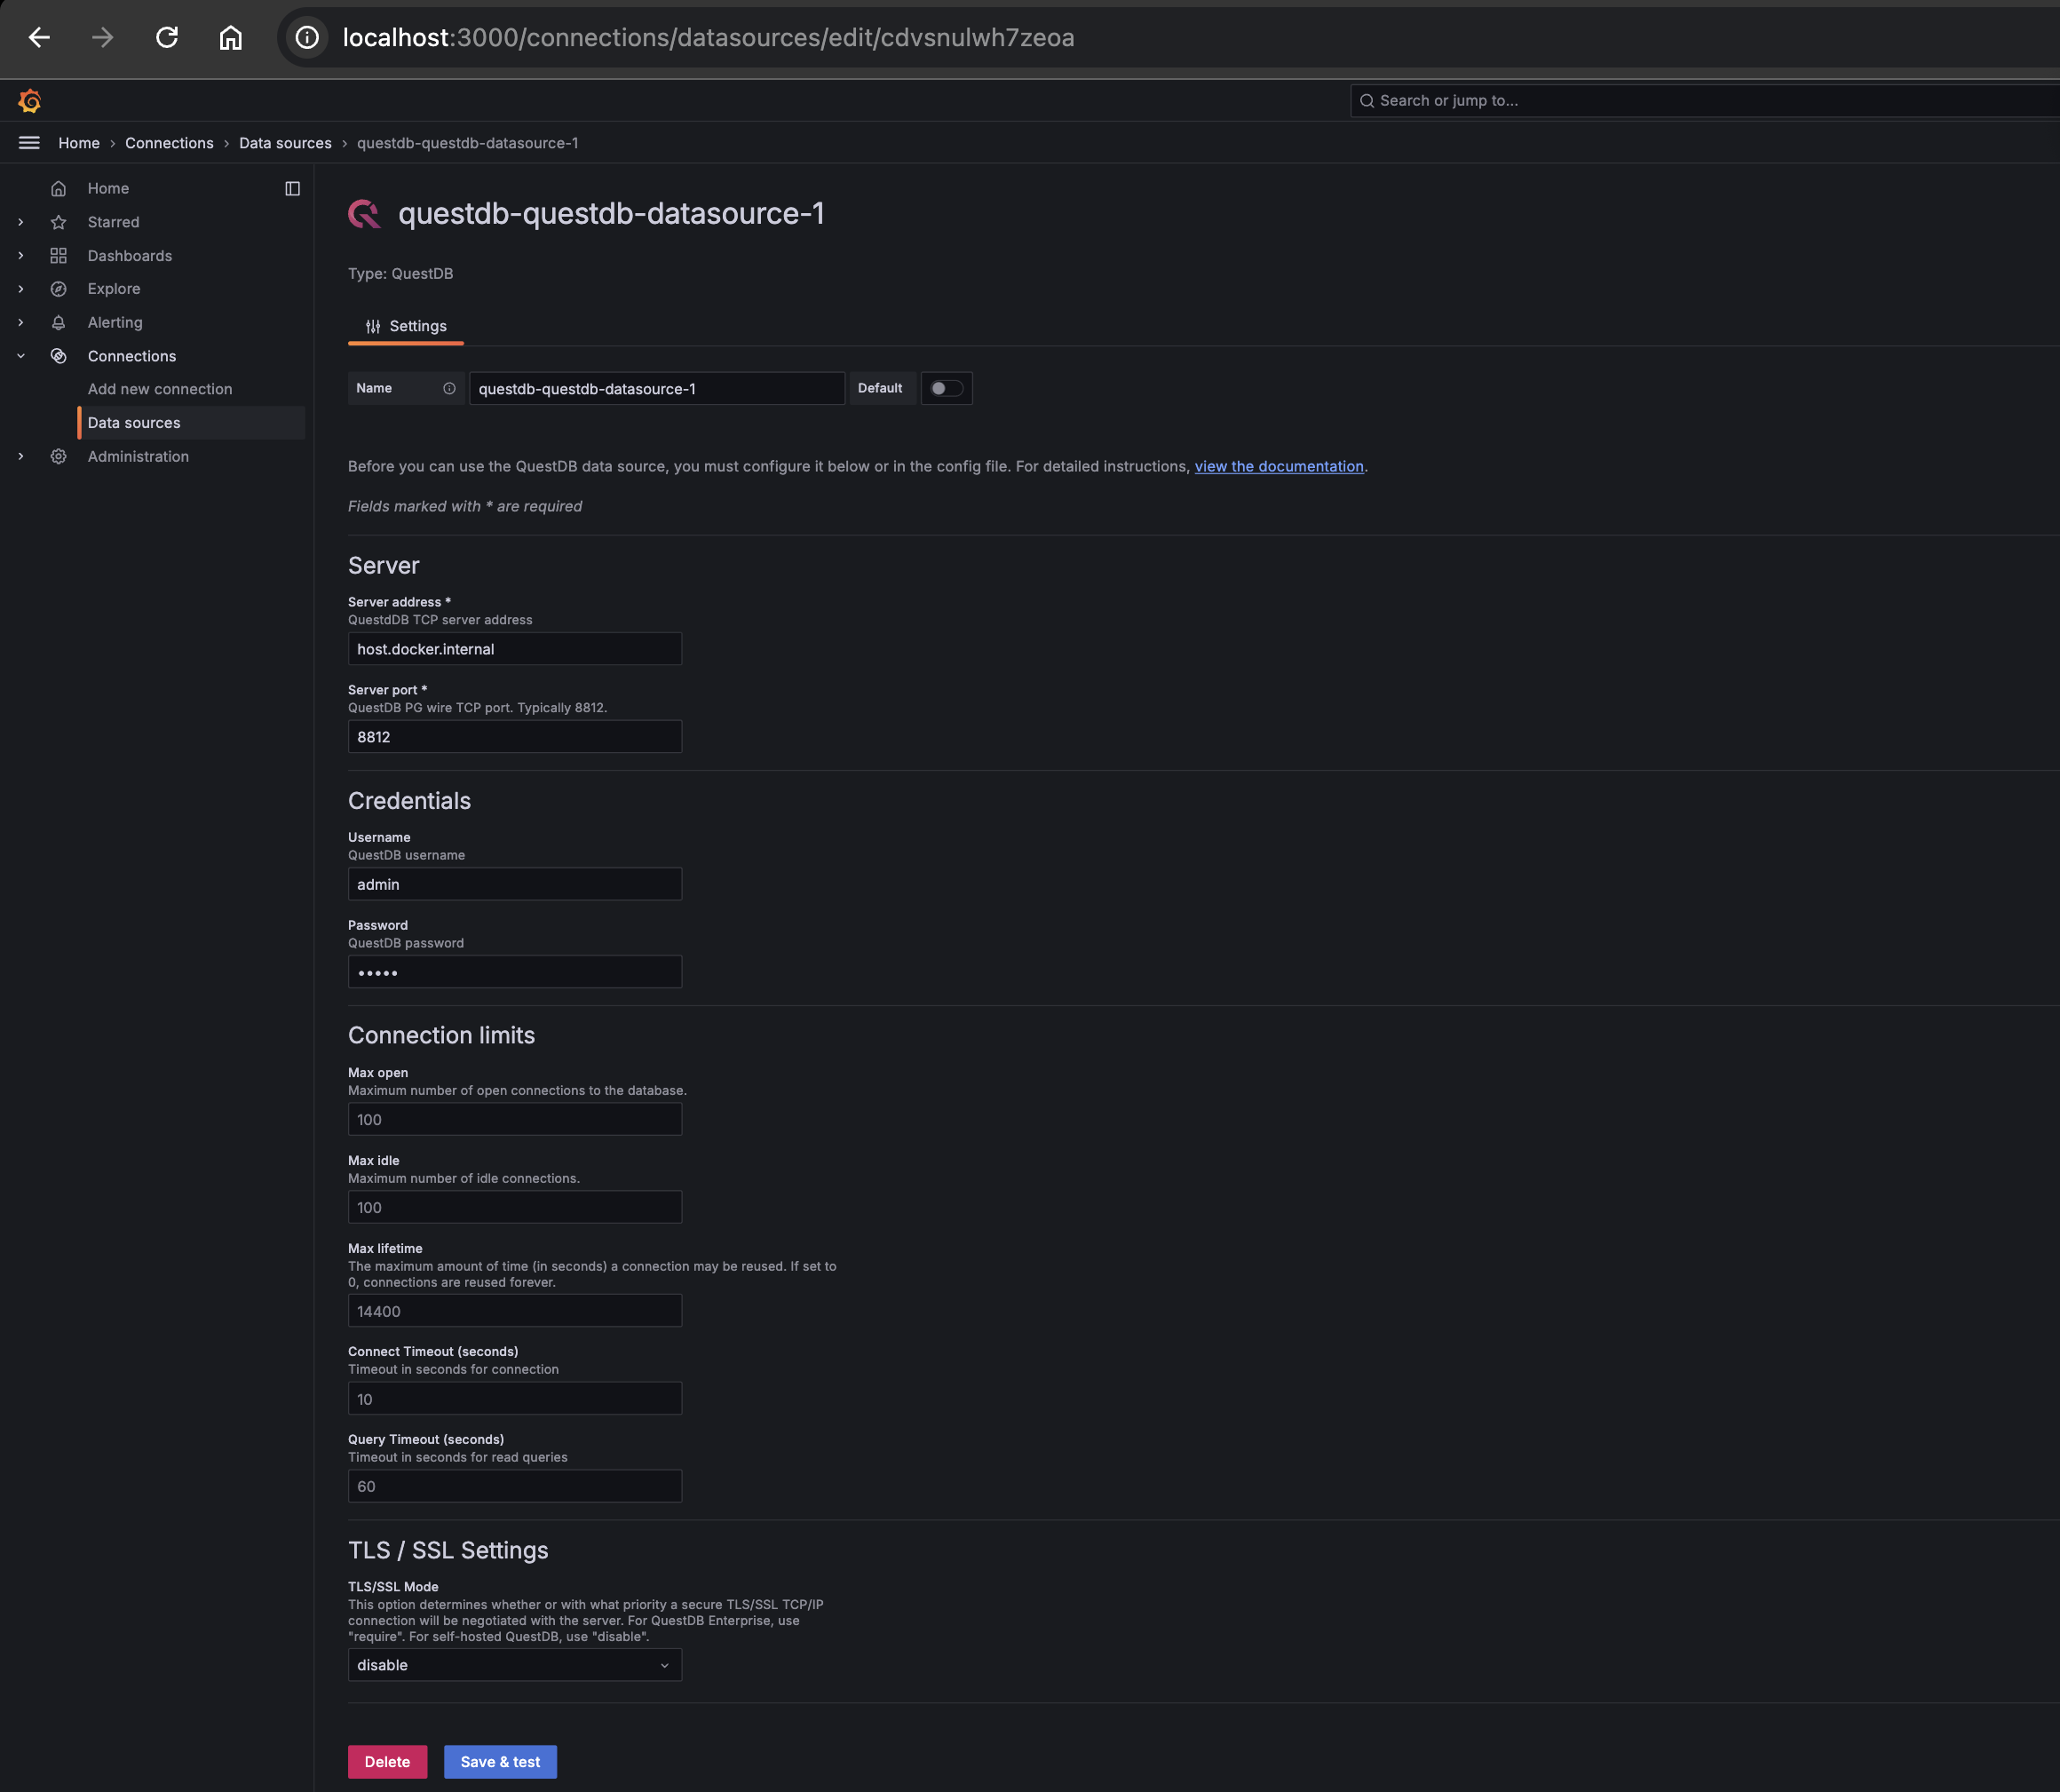
Task: Click the search magnifier icon
Action: [x=1367, y=101]
